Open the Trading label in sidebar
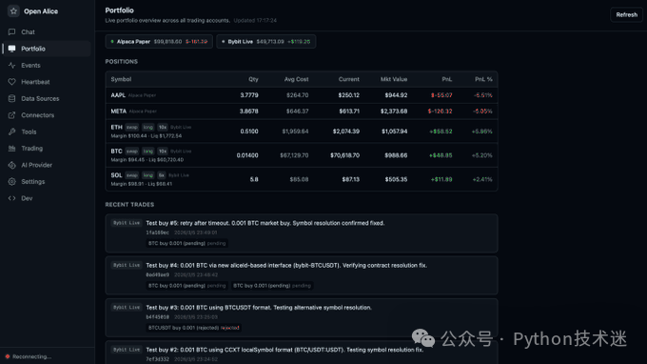Viewport: 647px width, 364px height. (31, 149)
